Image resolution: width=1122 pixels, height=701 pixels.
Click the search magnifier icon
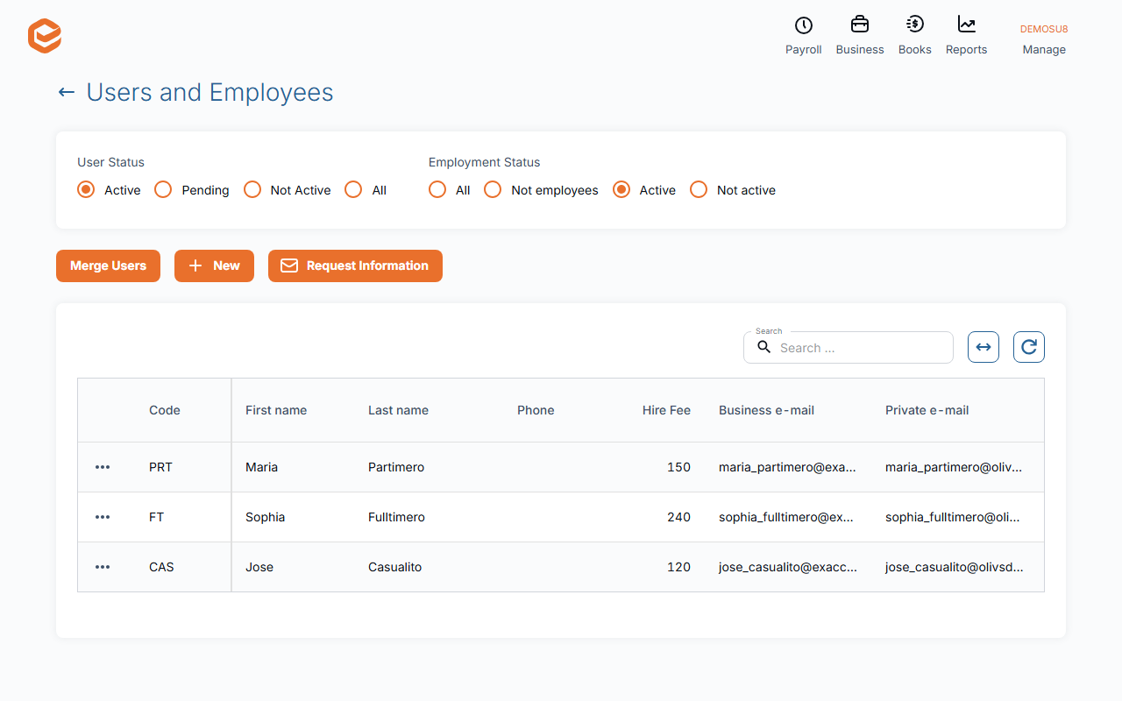pyautogui.click(x=763, y=347)
